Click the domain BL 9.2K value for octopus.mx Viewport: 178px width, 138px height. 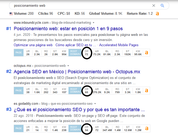click(107, 92)
